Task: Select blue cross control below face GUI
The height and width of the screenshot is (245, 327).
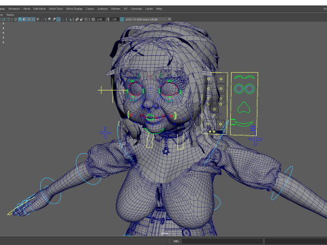Action: [x=255, y=140]
